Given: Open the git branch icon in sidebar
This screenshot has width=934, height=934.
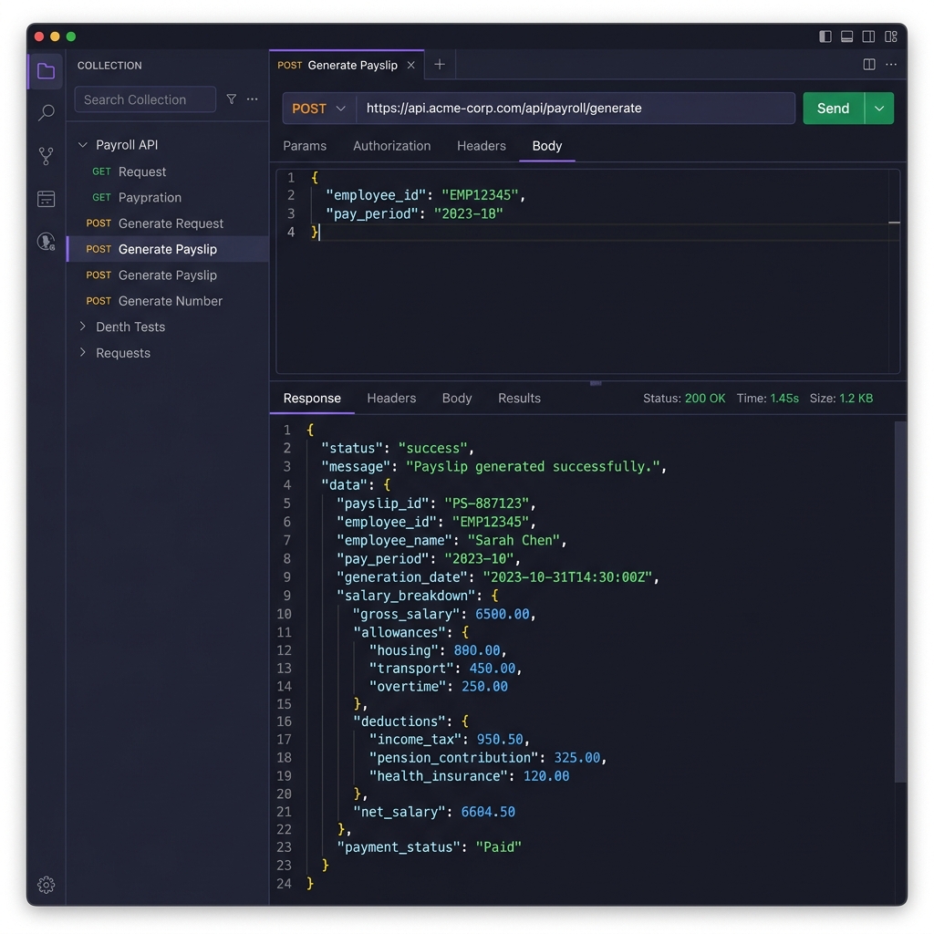Looking at the screenshot, I should click(46, 156).
